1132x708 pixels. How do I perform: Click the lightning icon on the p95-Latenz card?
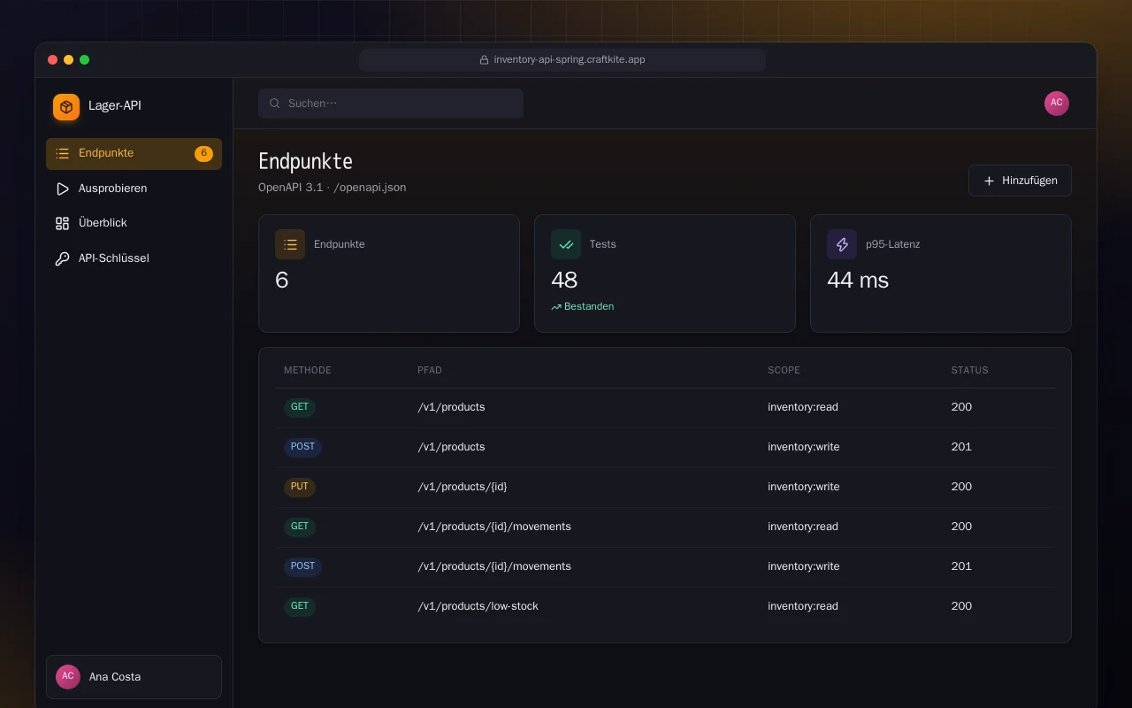[x=842, y=244]
